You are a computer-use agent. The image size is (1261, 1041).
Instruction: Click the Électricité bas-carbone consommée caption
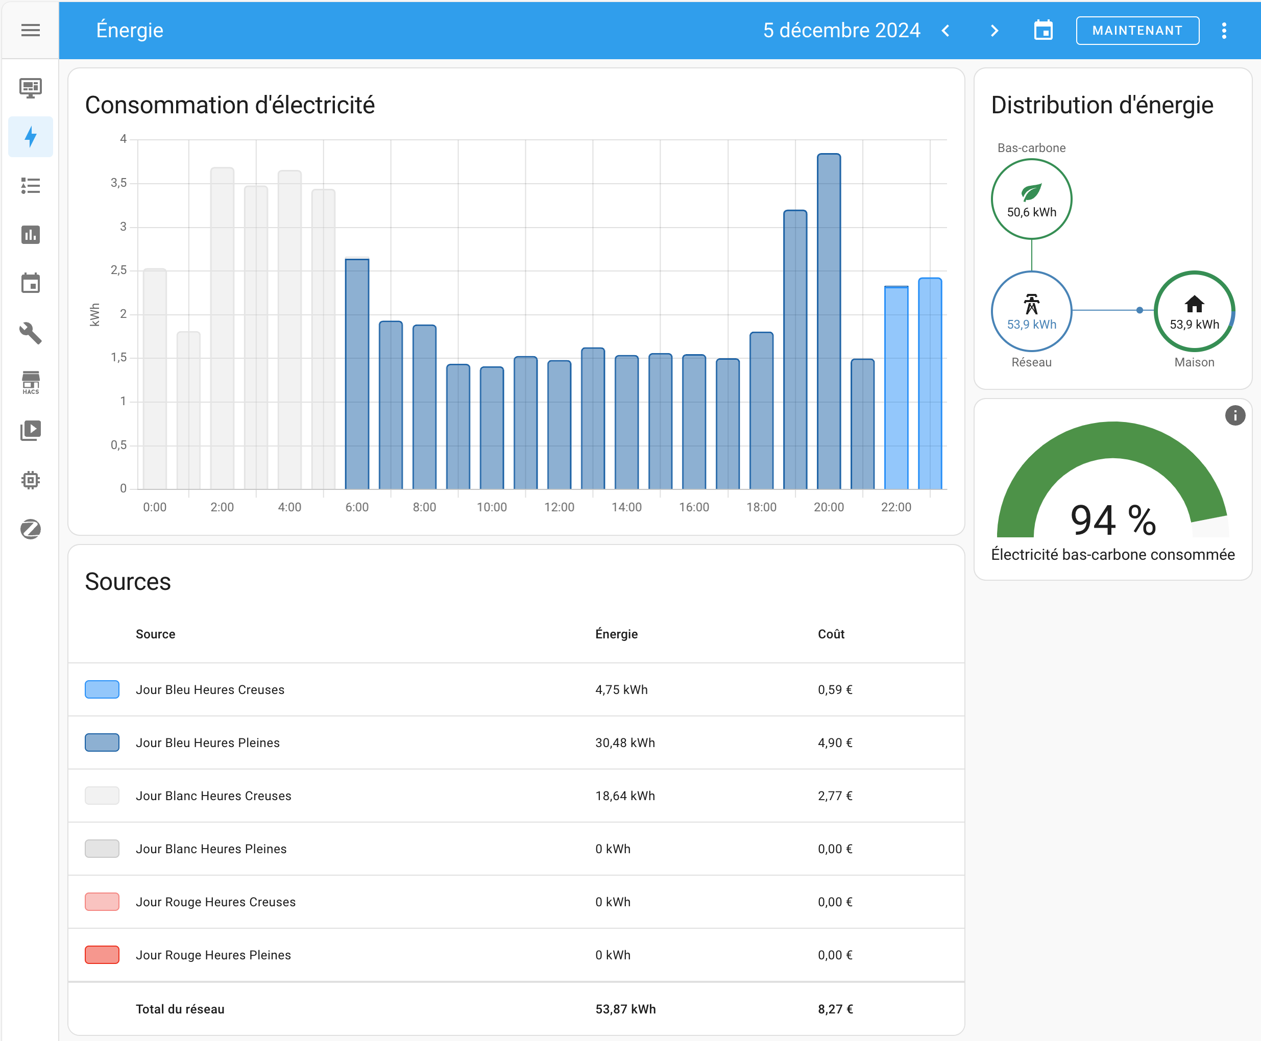1113,555
